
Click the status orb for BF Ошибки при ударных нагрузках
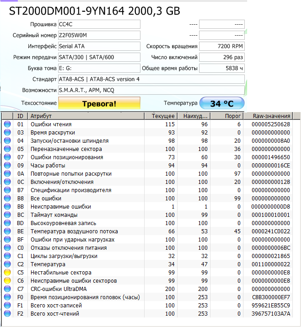click(7, 240)
